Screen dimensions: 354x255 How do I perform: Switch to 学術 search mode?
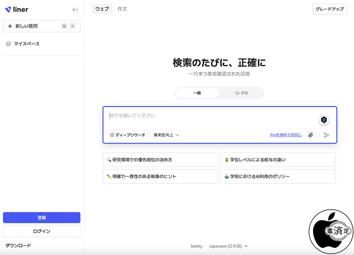coord(241,93)
